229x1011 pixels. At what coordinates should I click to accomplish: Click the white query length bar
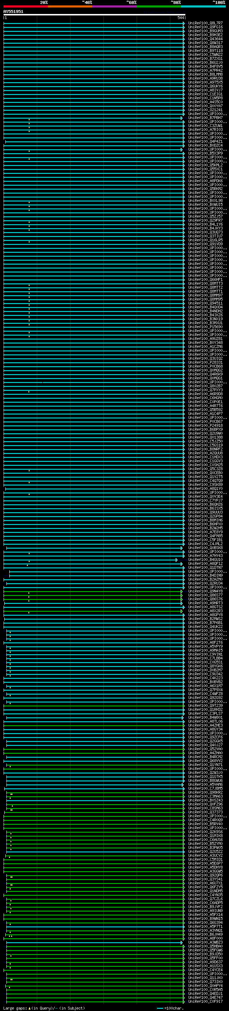tap(94, 14)
